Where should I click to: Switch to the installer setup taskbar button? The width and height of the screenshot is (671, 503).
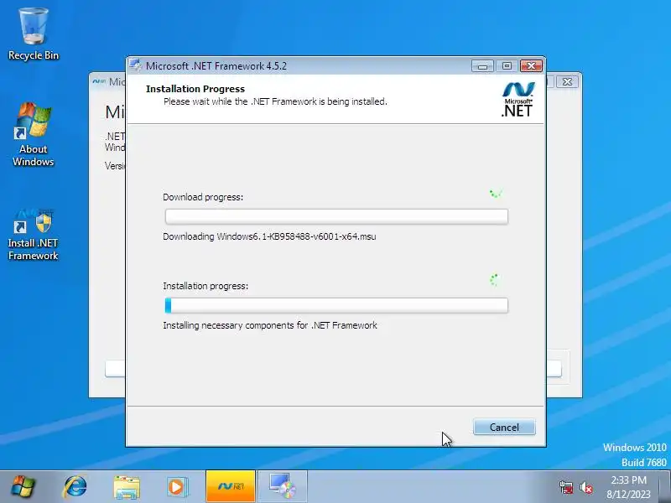coord(283,486)
